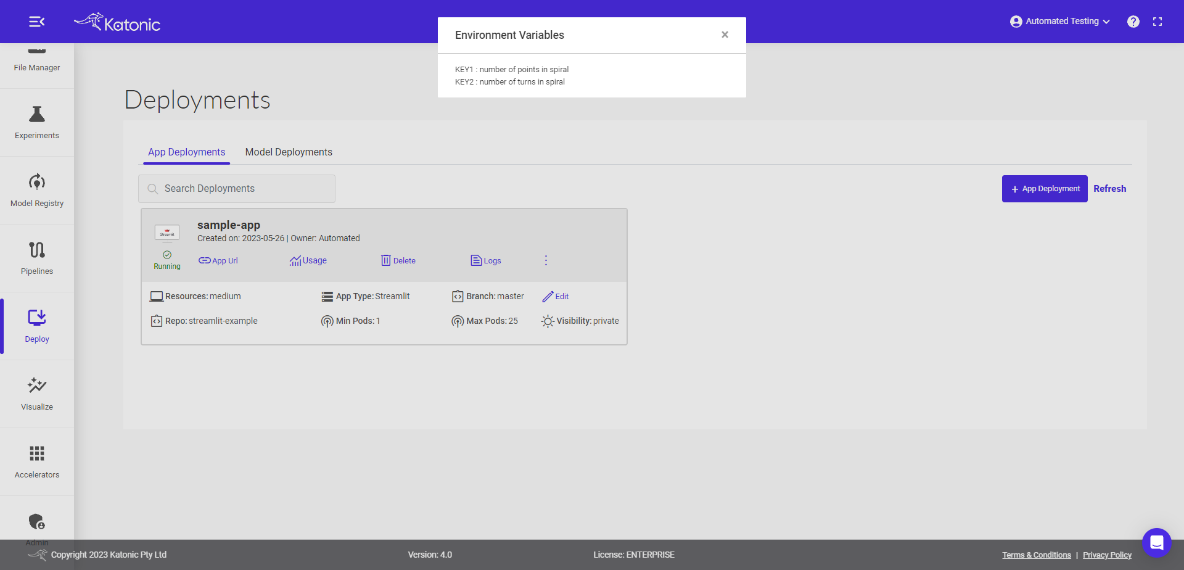Click KEY1 number of points text
This screenshot has height=570, width=1184.
tap(512, 70)
